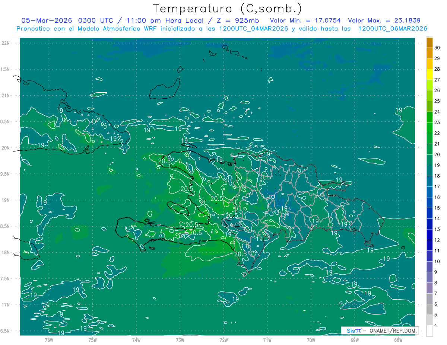
Task: Click the '68W' longitude axis label
Action: pos(398,340)
